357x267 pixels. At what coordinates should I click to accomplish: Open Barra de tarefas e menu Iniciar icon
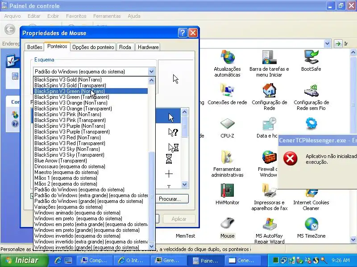pos(269,57)
